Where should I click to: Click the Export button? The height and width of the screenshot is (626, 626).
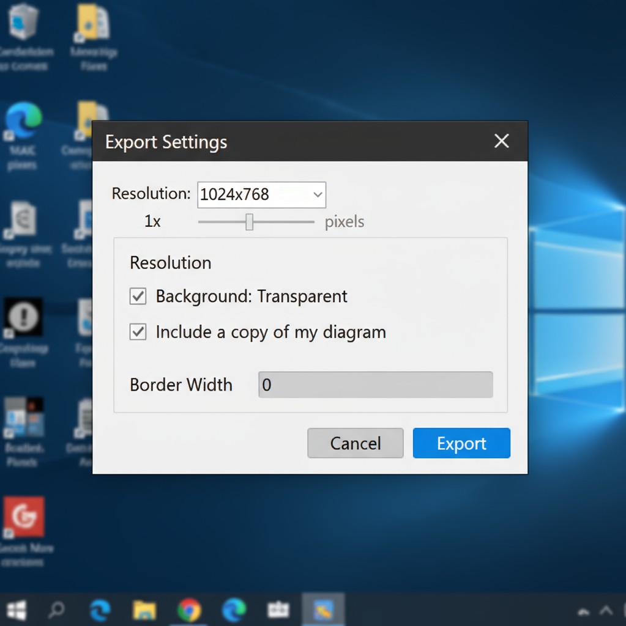[461, 443]
